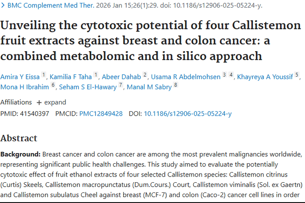This screenshot has height=203, width=305.
Task: Select author Seham S El-Hawary
Action: pyautogui.click(x=88, y=87)
